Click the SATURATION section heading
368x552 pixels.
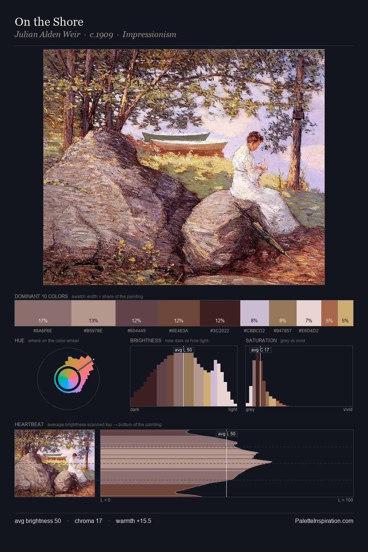pyautogui.click(x=261, y=340)
